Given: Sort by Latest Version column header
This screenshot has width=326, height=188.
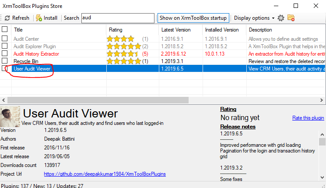Looking at the screenshot, I should click(180, 30).
